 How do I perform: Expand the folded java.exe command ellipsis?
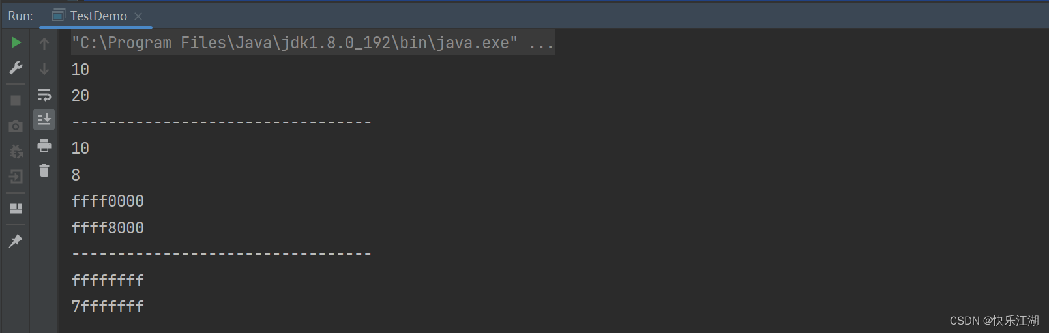pyautogui.click(x=541, y=43)
